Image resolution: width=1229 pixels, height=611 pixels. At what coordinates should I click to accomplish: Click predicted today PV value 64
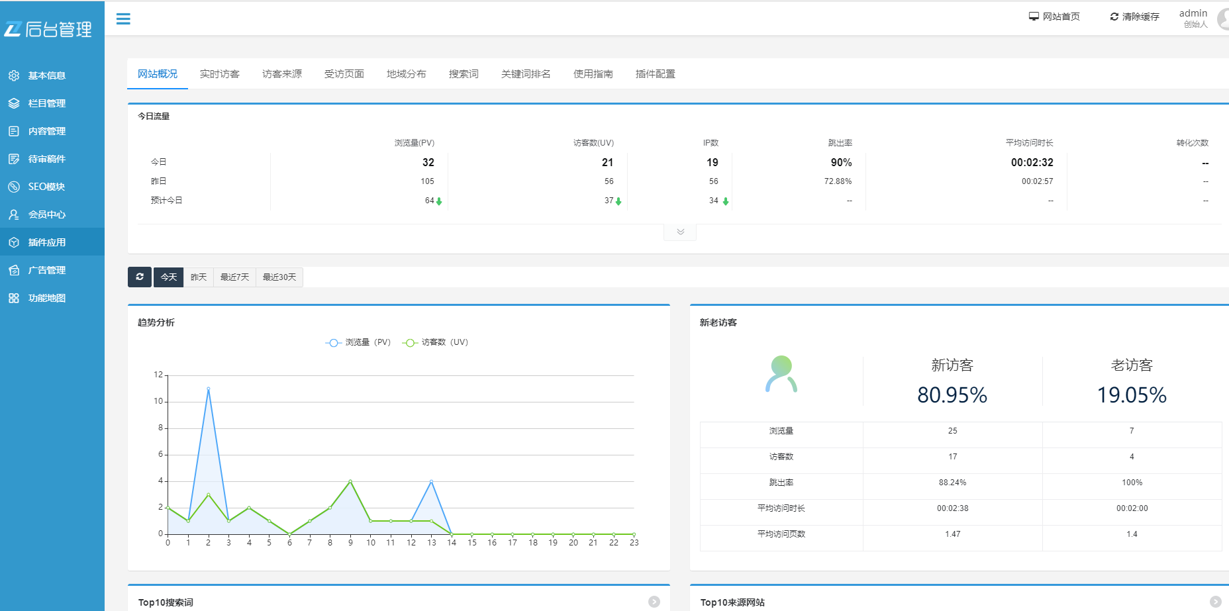click(x=429, y=201)
